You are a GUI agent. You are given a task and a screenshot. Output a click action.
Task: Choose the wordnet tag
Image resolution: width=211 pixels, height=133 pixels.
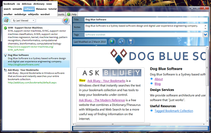(45, 14)
